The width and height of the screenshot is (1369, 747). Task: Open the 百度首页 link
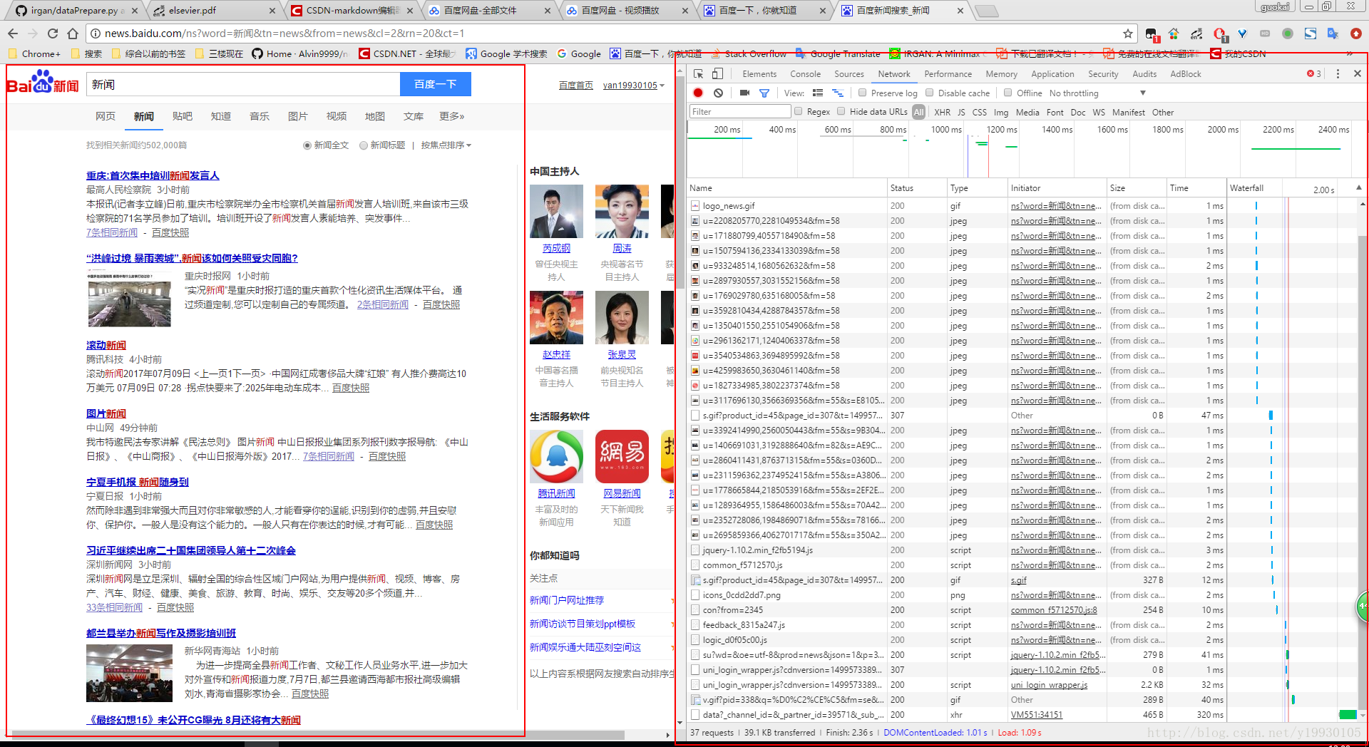pos(576,86)
